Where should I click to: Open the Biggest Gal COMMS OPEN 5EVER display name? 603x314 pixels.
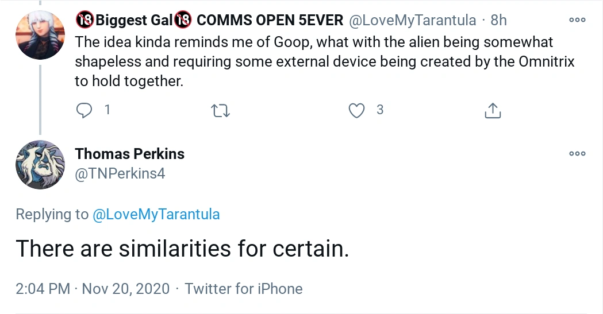[209, 20]
